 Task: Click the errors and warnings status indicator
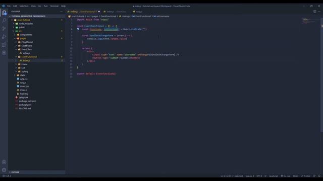click(7, 176)
